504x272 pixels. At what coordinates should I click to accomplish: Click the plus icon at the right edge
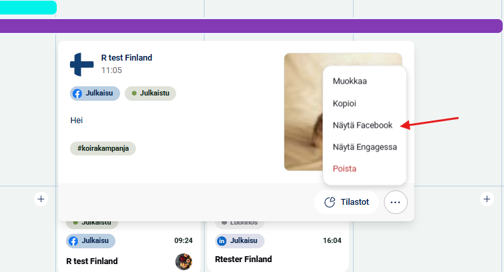[487, 198]
